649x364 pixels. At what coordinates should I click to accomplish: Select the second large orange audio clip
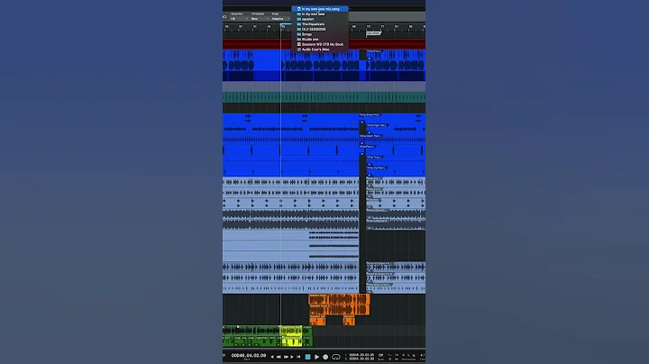(339, 310)
